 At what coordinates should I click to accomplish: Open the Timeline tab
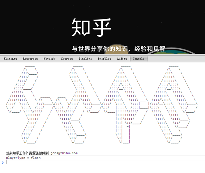(85, 59)
